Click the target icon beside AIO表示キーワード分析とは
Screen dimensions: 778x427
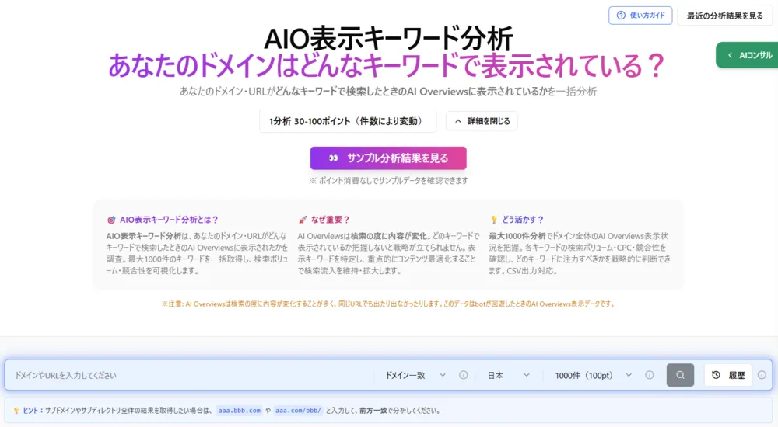pyautogui.click(x=111, y=220)
